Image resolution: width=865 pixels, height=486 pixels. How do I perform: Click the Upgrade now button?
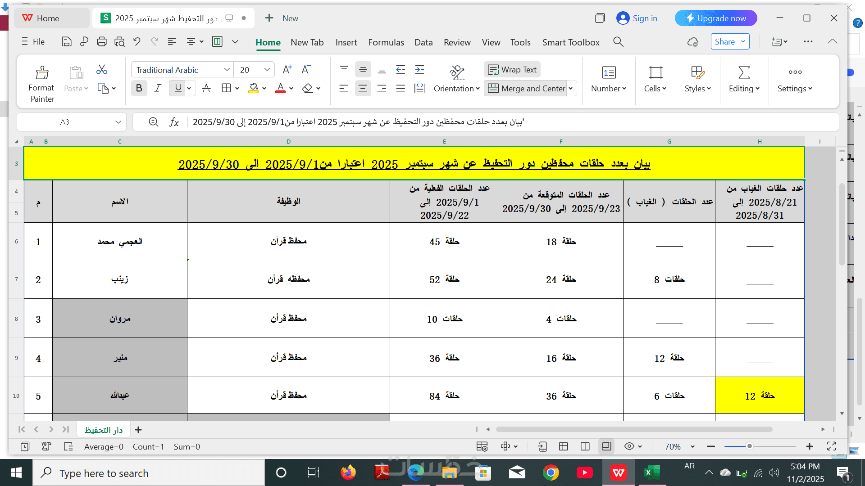click(x=715, y=18)
